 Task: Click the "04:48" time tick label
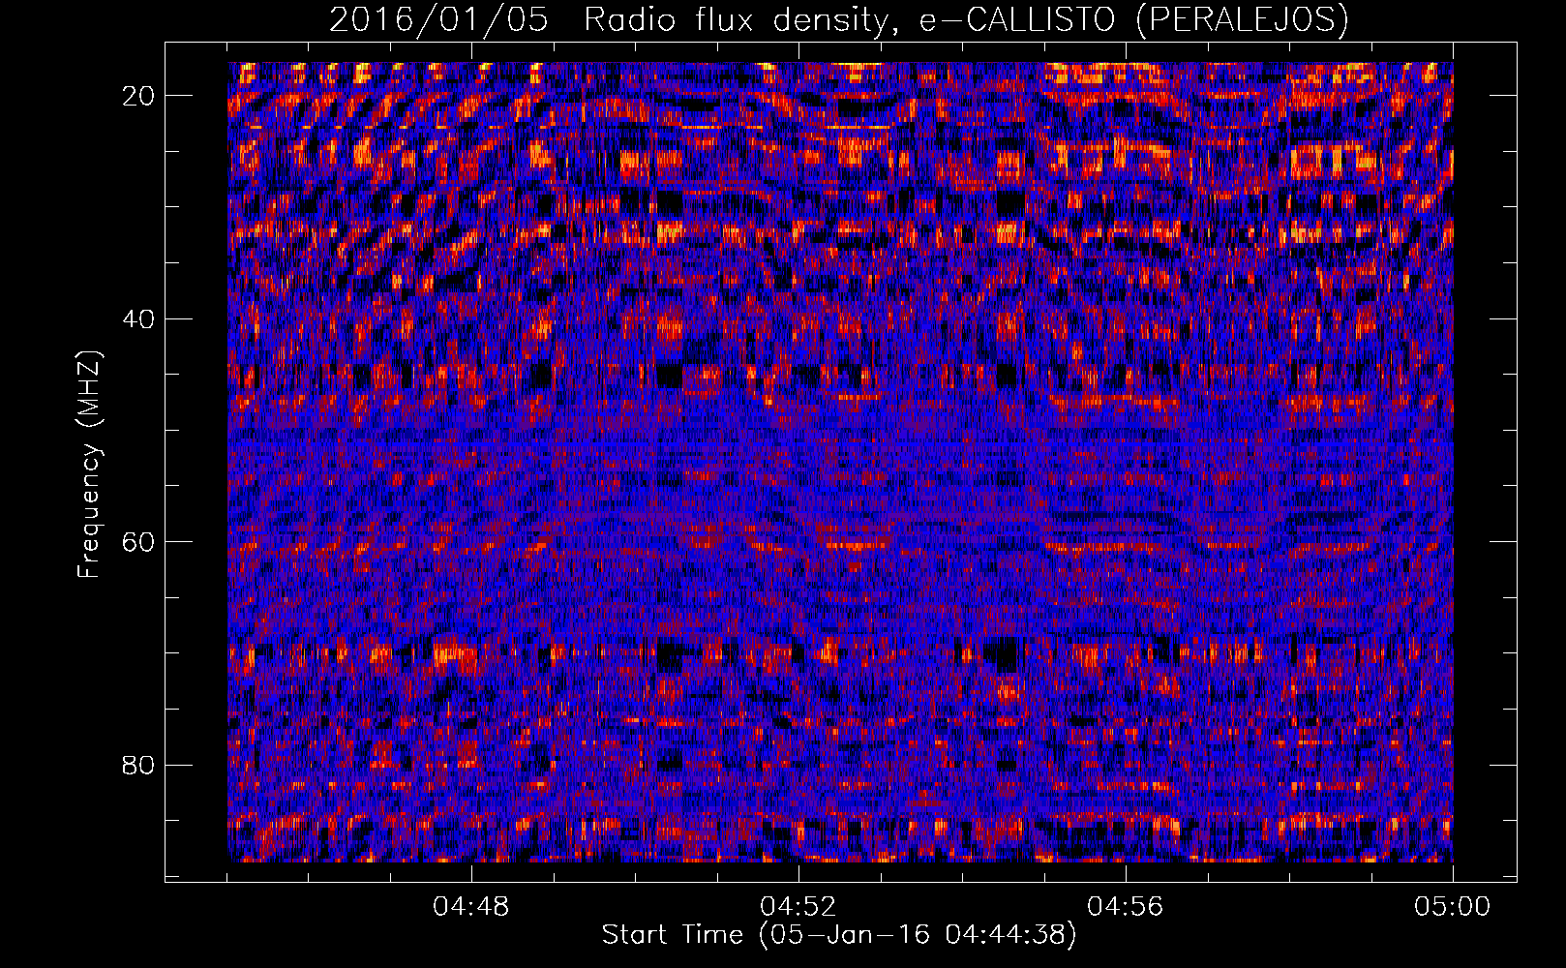pos(471,907)
